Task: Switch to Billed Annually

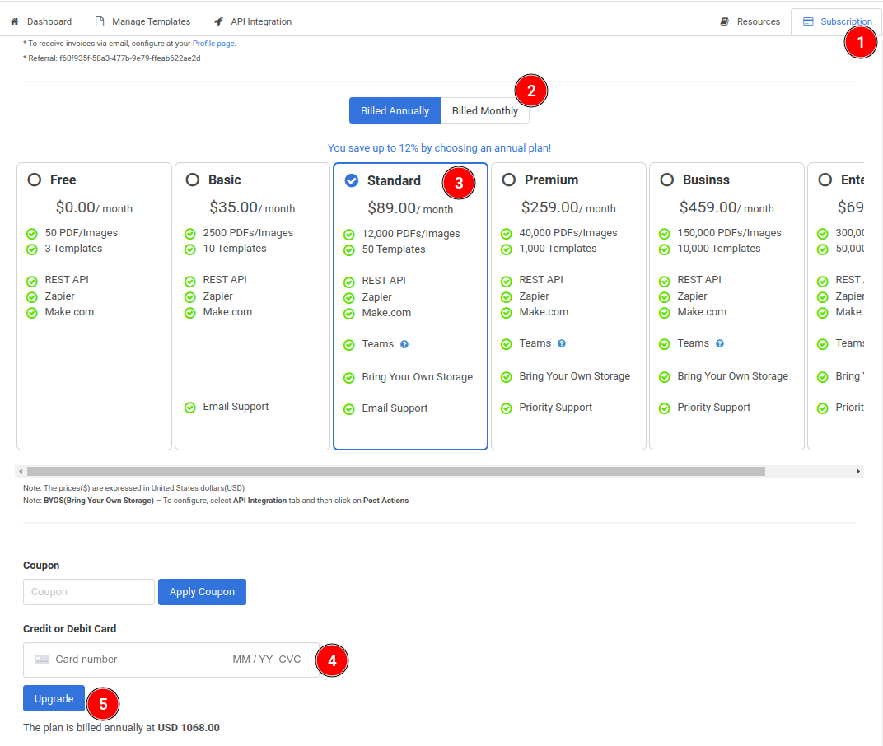Action: click(x=395, y=111)
